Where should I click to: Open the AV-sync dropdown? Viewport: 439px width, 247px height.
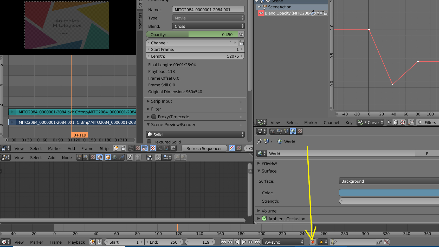(x=283, y=242)
